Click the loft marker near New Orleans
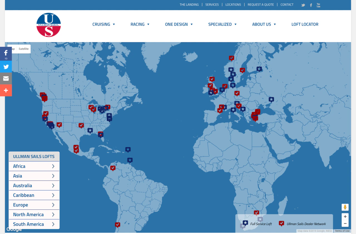The width and height of the screenshot is (356, 234). 90,130
